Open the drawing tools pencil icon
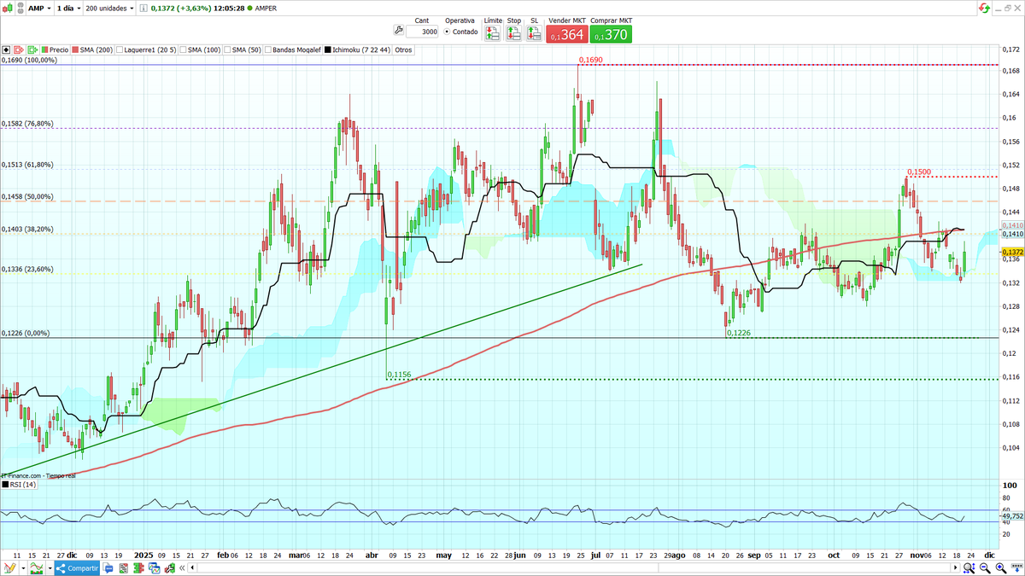Viewport: 1025px width, 576px height. tap(9, 568)
